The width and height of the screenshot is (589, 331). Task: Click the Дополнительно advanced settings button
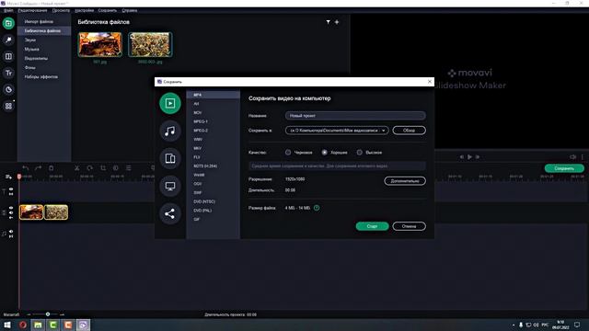click(x=405, y=181)
